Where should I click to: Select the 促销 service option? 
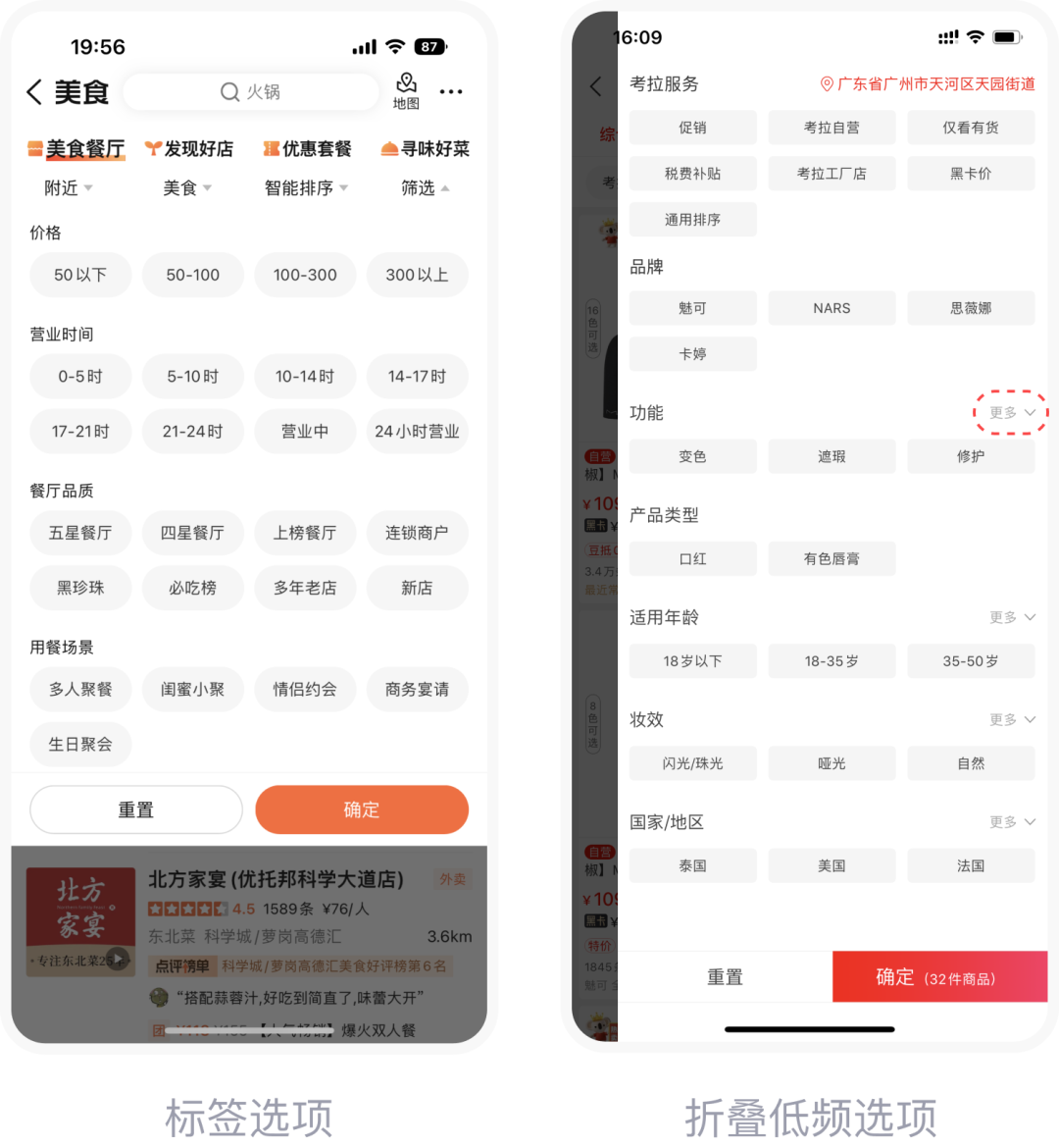point(693,128)
